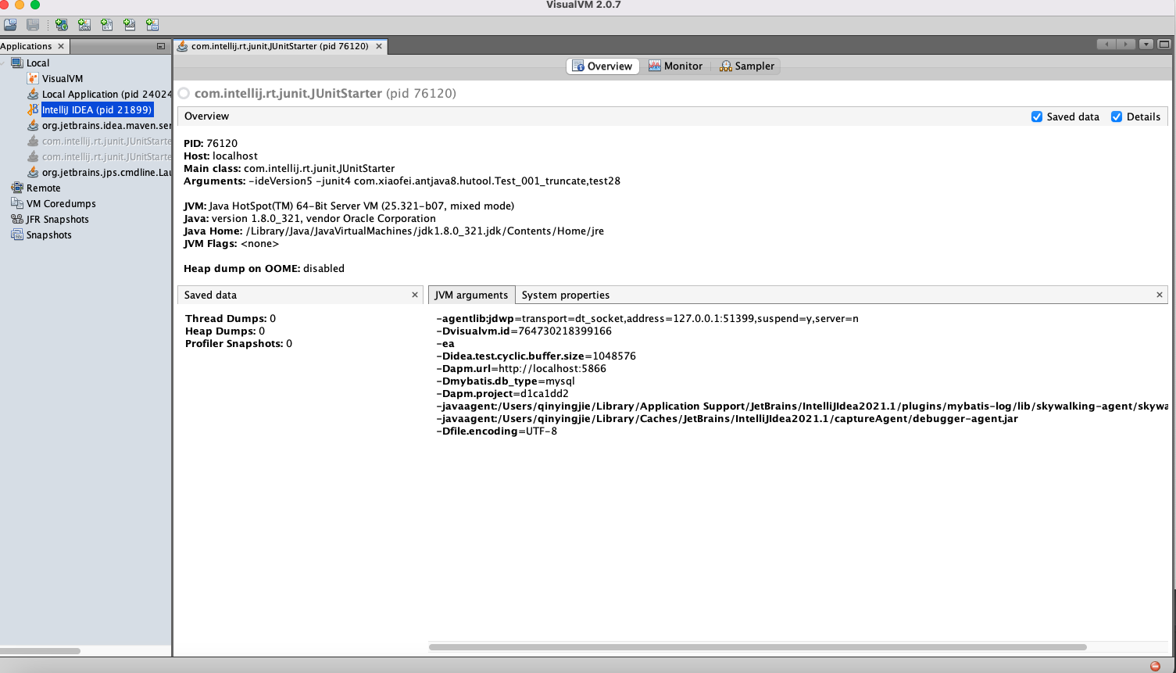The width and height of the screenshot is (1176, 673).
Task: Click Add Remote Host toolbar icon
Action: pos(61,25)
